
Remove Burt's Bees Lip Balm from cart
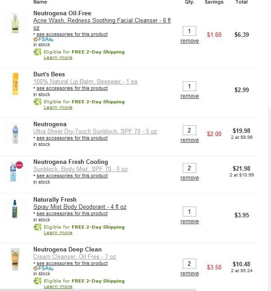pyautogui.click(x=190, y=96)
